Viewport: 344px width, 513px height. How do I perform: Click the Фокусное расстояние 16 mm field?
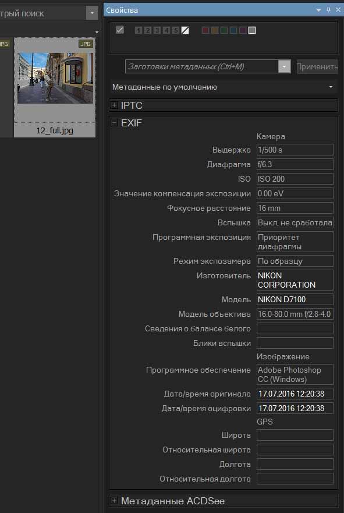point(295,208)
